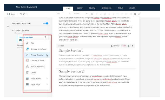Click the trash icon next to Delete
Image resolution: width=165 pixels, height=100 pixels.
coord(27,72)
